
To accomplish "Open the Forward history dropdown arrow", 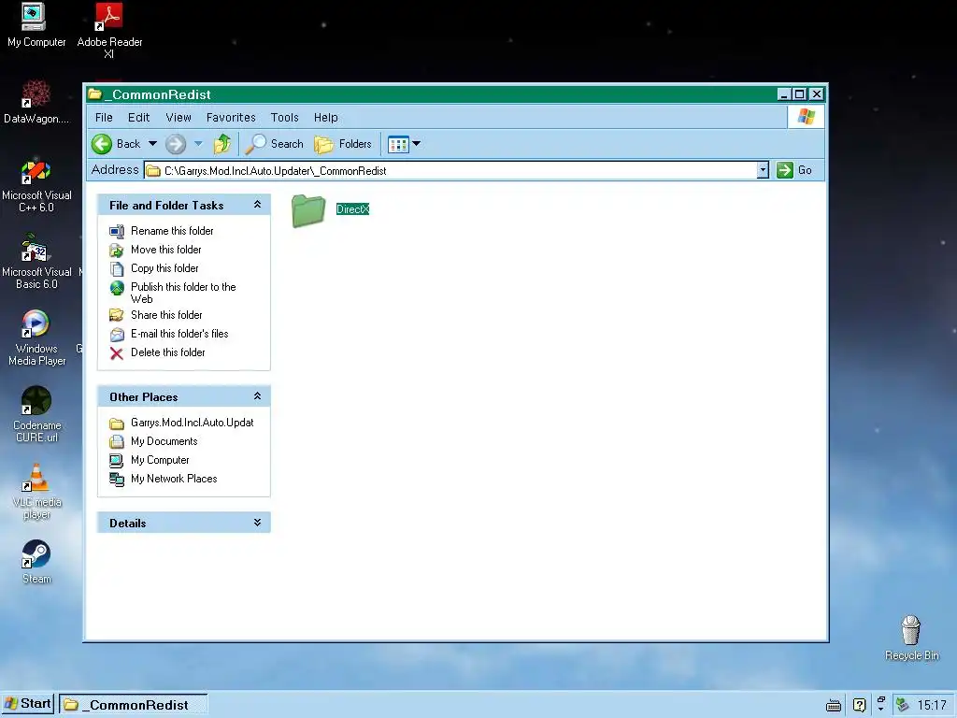I will pos(198,144).
